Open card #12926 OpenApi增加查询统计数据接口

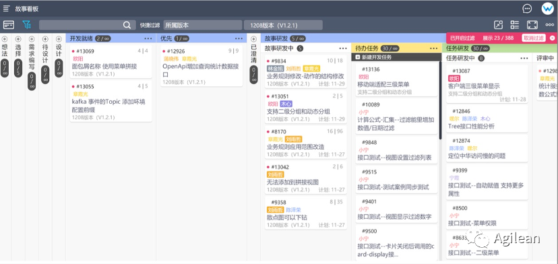pos(201,66)
